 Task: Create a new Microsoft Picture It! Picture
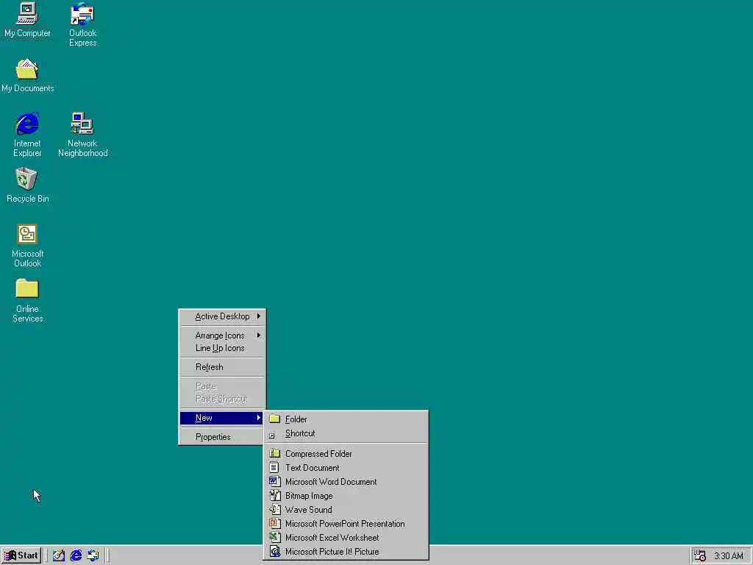click(346, 552)
